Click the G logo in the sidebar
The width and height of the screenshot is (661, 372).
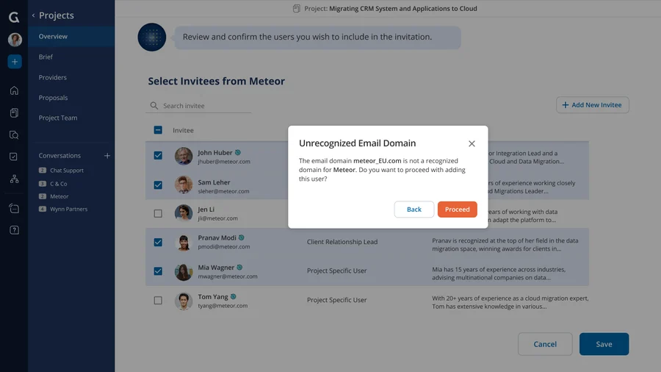(14, 17)
